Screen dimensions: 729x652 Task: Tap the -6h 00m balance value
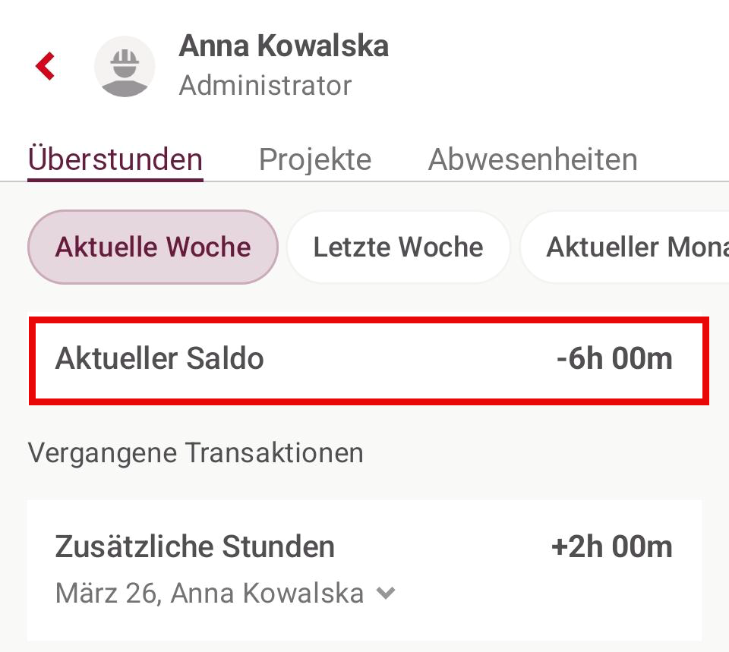pyautogui.click(x=614, y=358)
